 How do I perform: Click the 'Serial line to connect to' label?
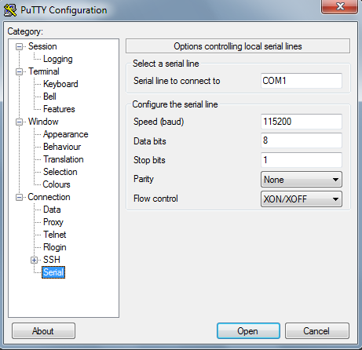[x=177, y=81]
